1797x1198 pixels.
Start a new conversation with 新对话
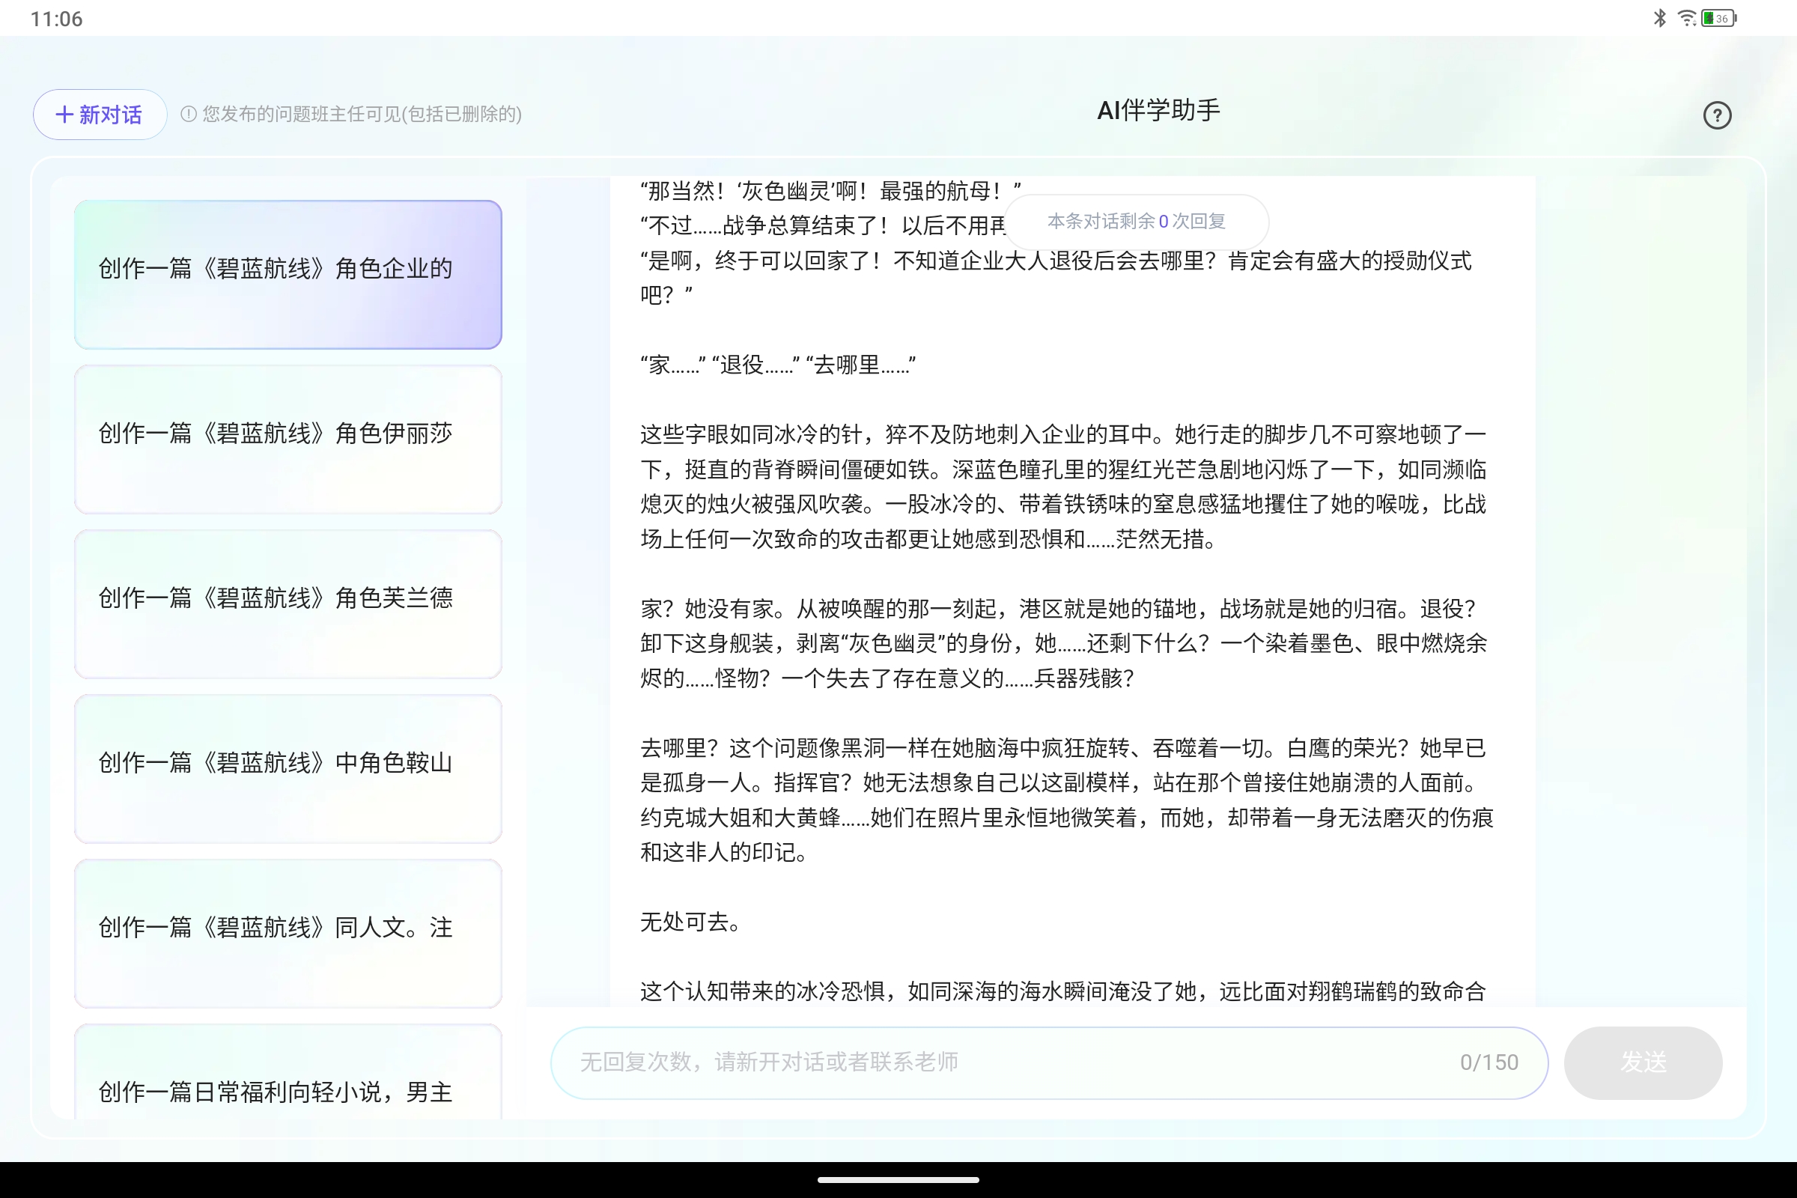pyautogui.click(x=100, y=115)
